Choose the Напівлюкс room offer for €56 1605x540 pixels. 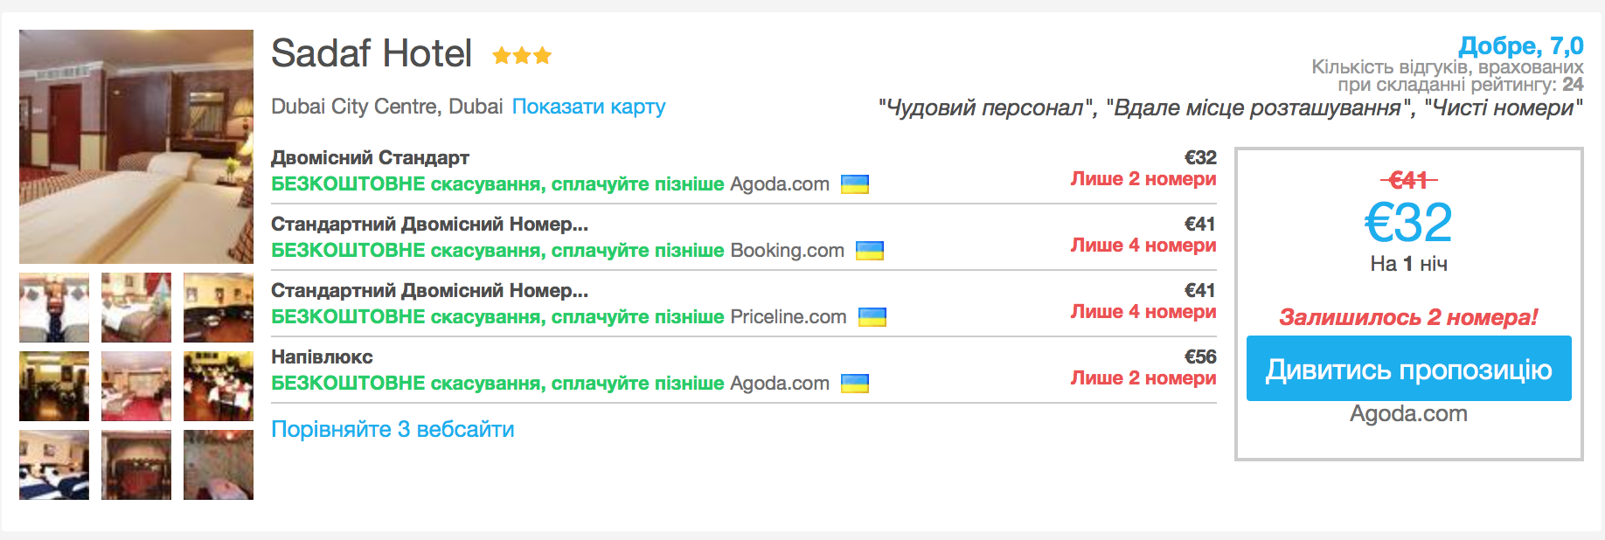(322, 357)
